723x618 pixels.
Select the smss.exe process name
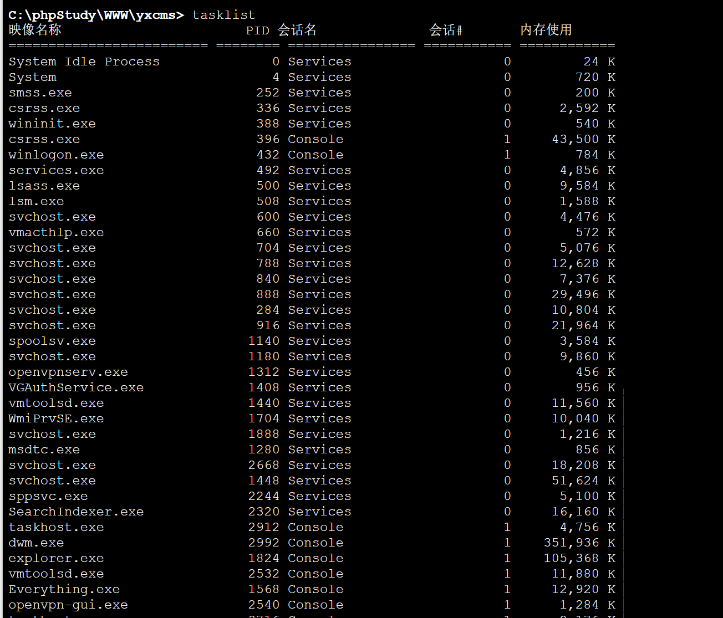pos(40,93)
